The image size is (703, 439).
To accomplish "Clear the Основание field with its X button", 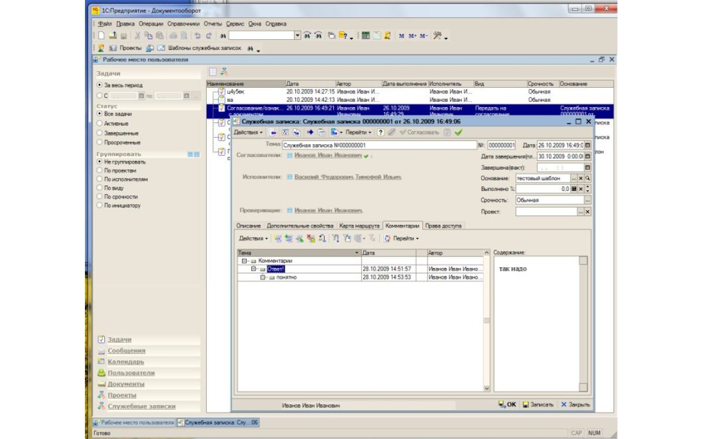I will (581, 178).
